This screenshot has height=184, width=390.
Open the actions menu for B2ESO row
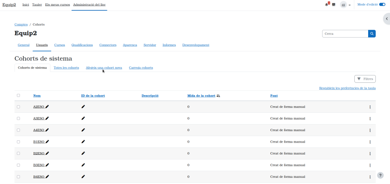[370, 154]
